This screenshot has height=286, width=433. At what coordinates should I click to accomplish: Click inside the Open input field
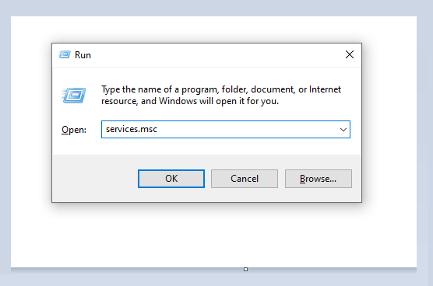(226, 130)
